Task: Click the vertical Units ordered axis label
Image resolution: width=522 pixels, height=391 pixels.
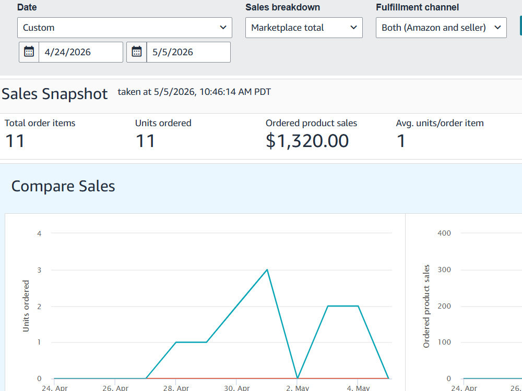Action: pos(26,306)
